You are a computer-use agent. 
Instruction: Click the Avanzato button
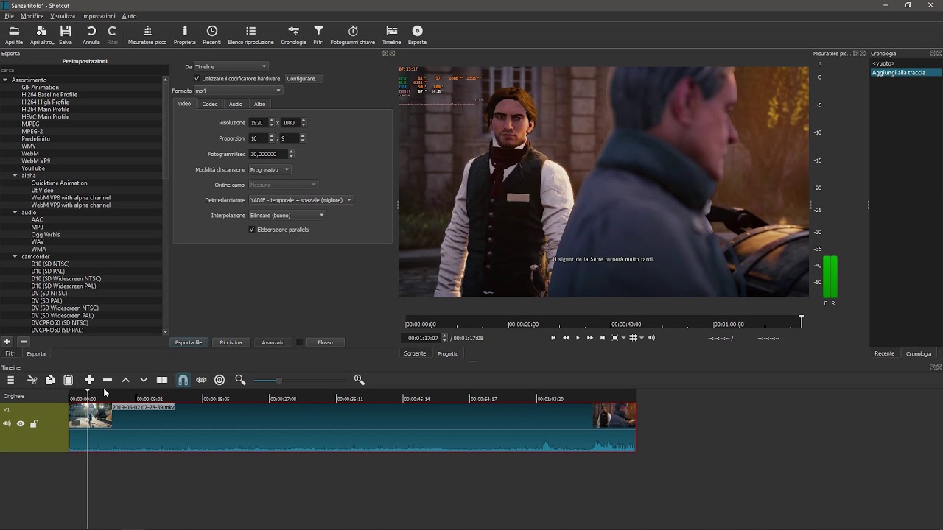[273, 342]
